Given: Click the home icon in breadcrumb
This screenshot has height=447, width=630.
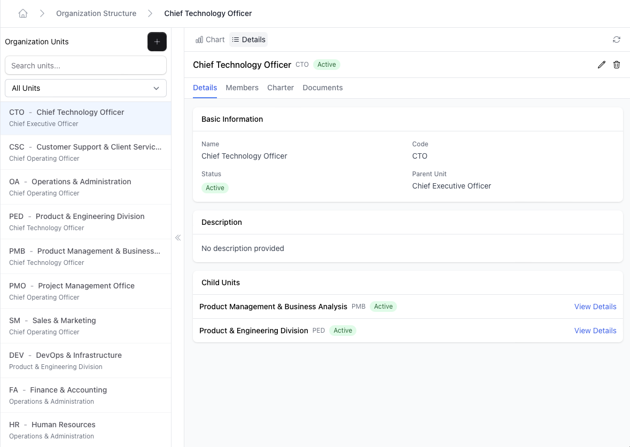Looking at the screenshot, I should tap(23, 13).
